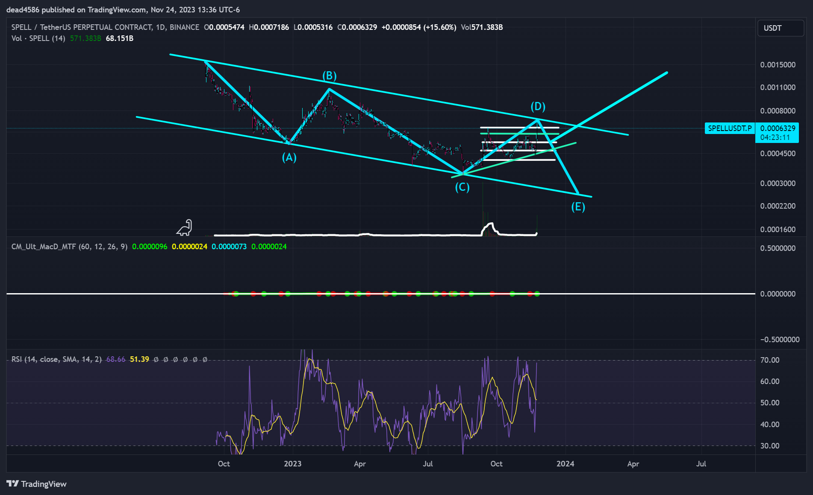Click the 0.0015000 price scale label

[778, 65]
